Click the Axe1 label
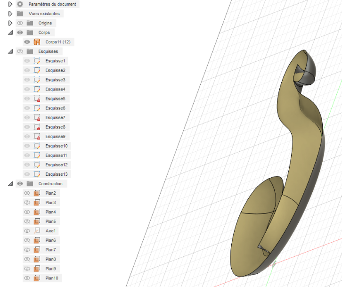 50,231
